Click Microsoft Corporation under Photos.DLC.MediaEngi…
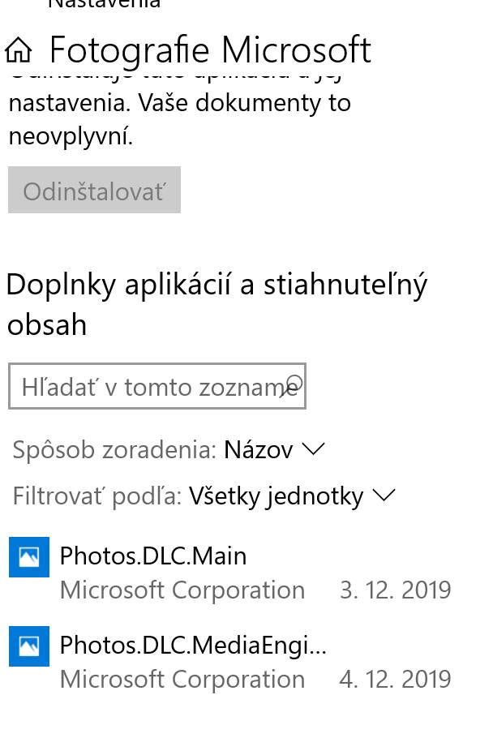 182,680
